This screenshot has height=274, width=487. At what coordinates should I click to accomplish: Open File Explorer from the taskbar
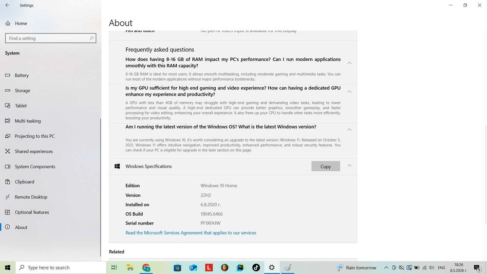[x=130, y=268]
